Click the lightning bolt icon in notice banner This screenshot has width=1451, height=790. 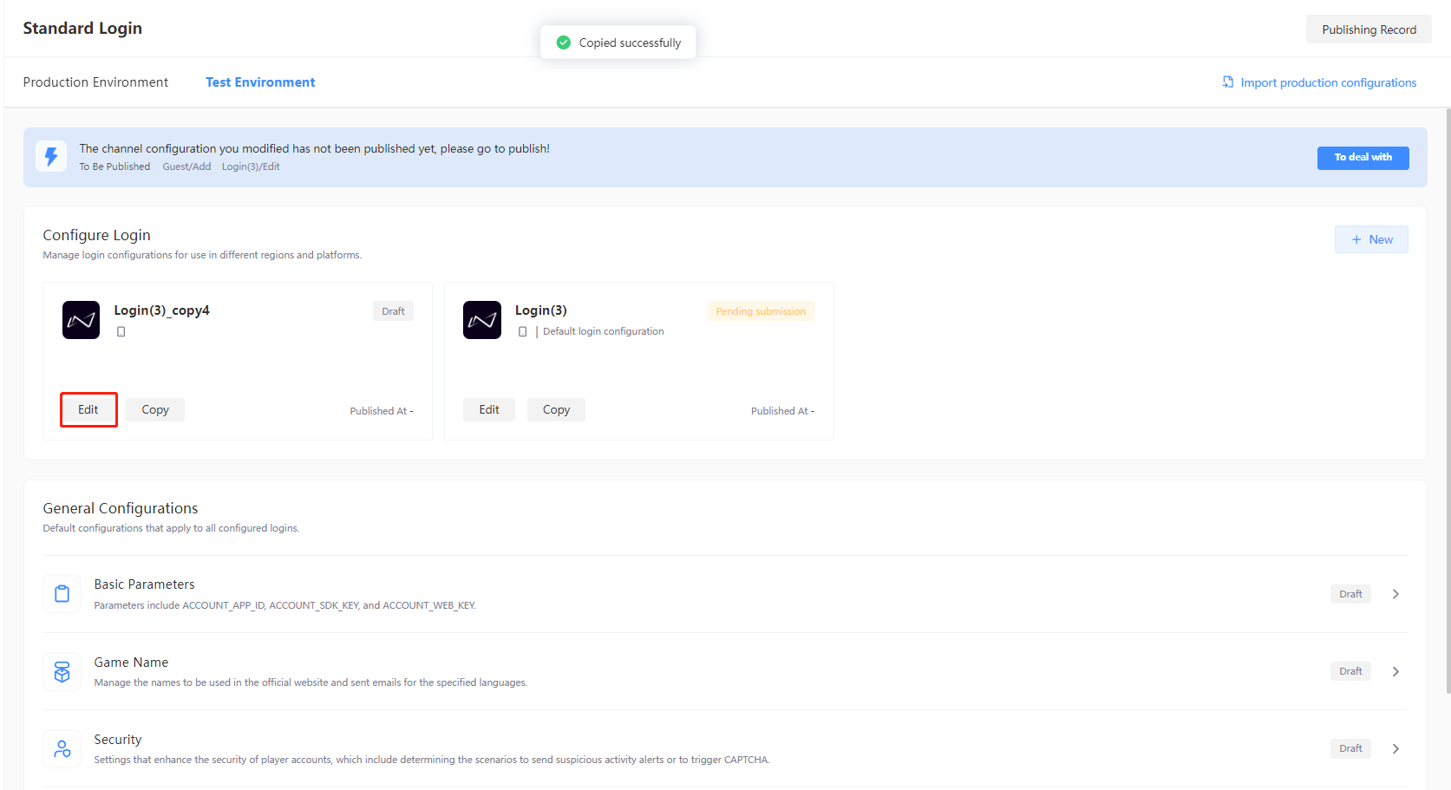coord(51,156)
